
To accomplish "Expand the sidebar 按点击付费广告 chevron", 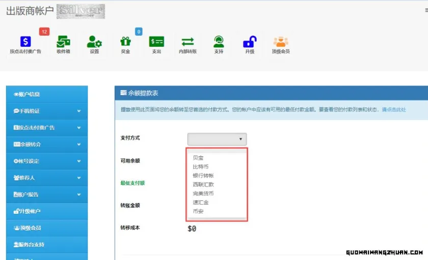I will tap(79, 128).
